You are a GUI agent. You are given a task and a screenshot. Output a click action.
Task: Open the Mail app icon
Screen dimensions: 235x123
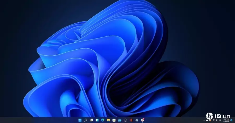click(x=120, y=120)
